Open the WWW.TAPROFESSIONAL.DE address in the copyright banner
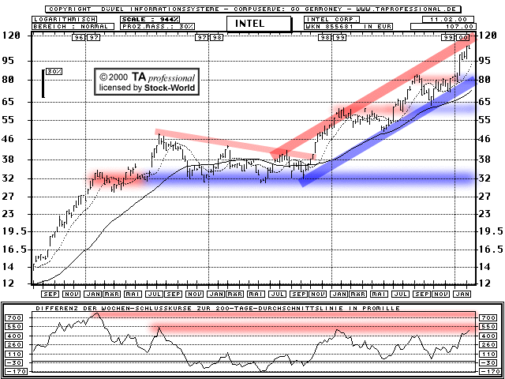Screen dimensions: 505x379 coord(406,9)
